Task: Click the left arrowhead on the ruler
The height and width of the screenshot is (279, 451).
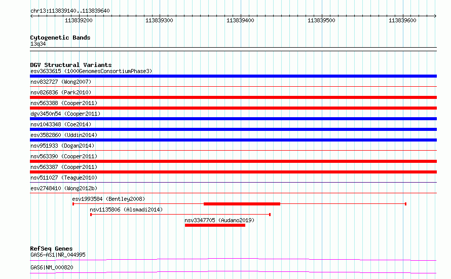Action: tap(31, 16)
